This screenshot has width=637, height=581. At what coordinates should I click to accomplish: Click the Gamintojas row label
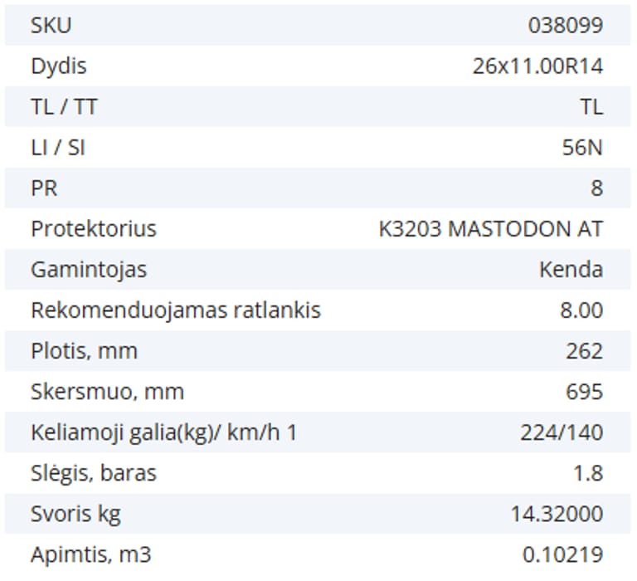pos(89,270)
